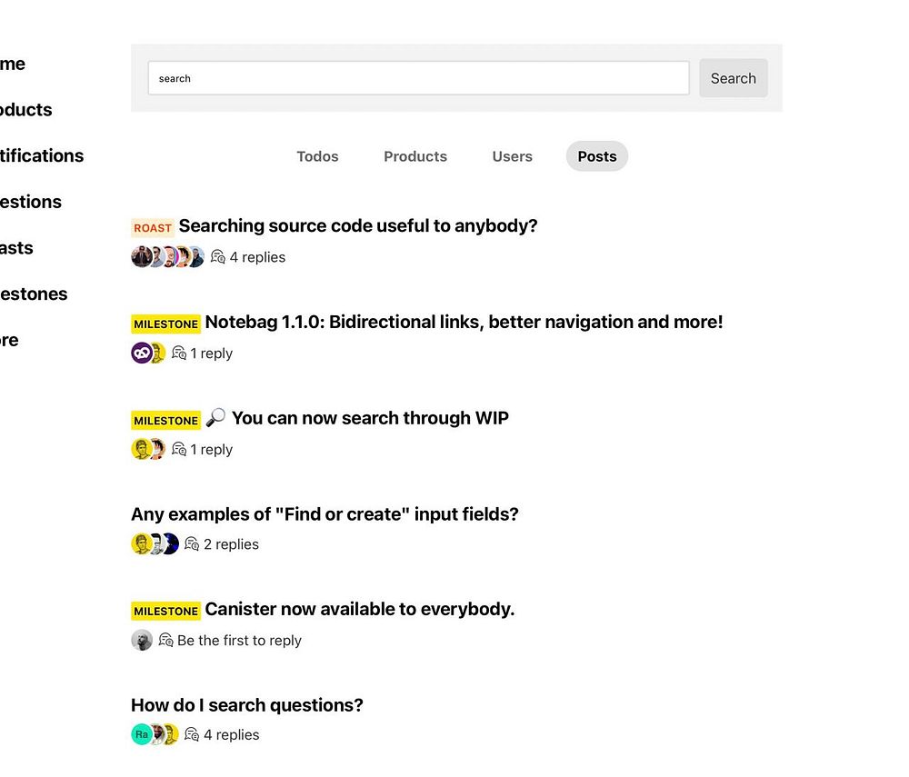The image size is (909, 777).
Task: Click the purple avatar under Notebag post
Action: (141, 353)
